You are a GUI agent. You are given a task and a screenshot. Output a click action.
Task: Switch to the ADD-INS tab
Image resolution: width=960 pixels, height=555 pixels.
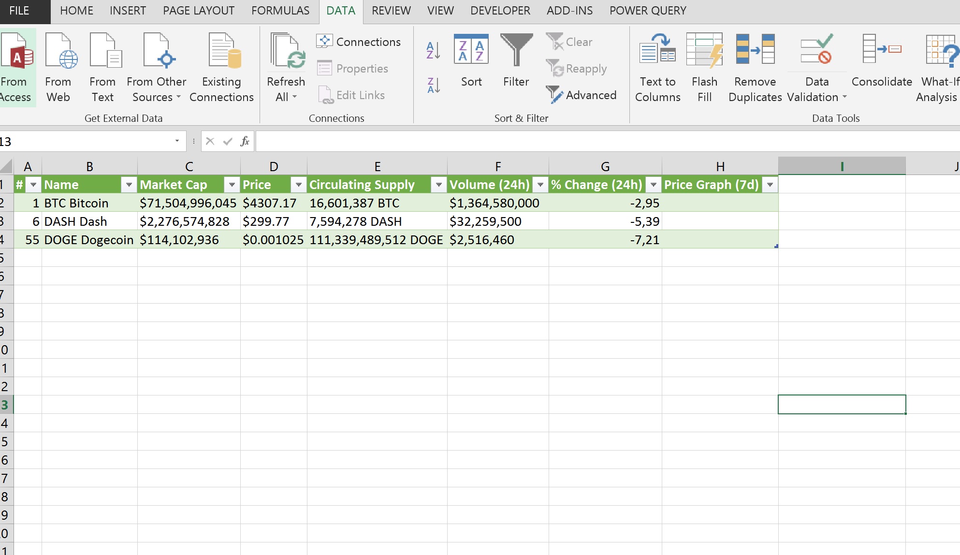click(x=569, y=11)
